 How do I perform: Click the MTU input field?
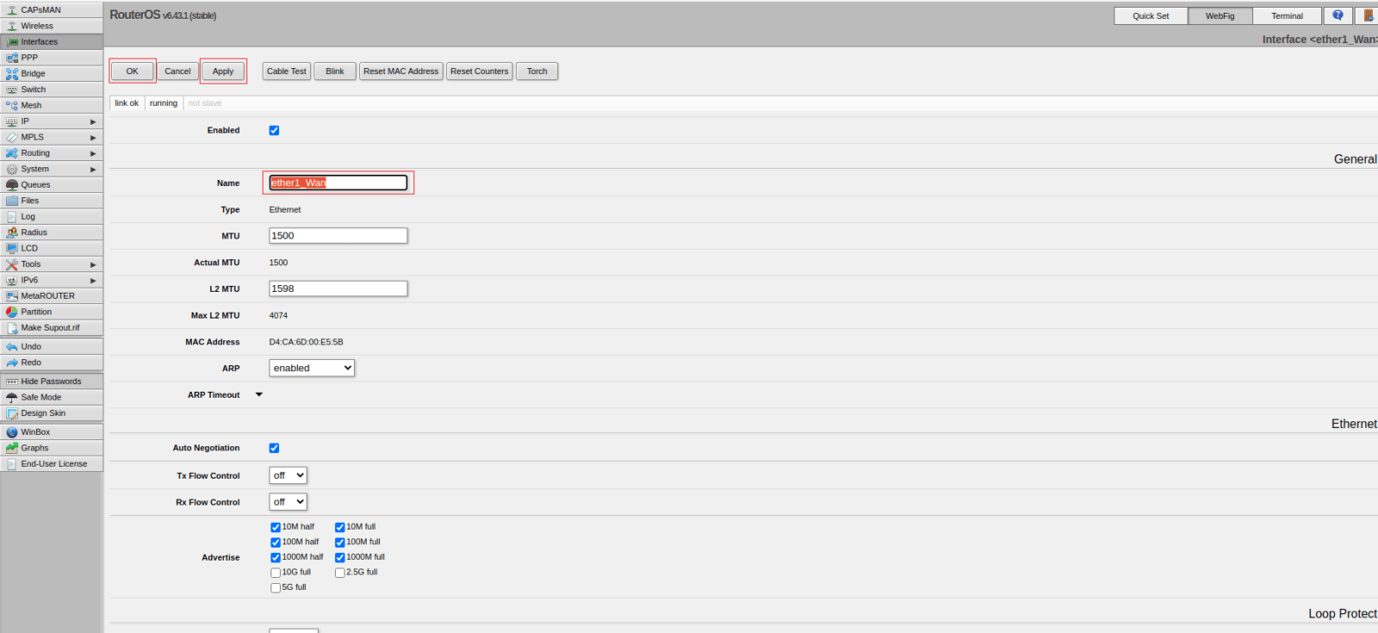(x=338, y=236)
